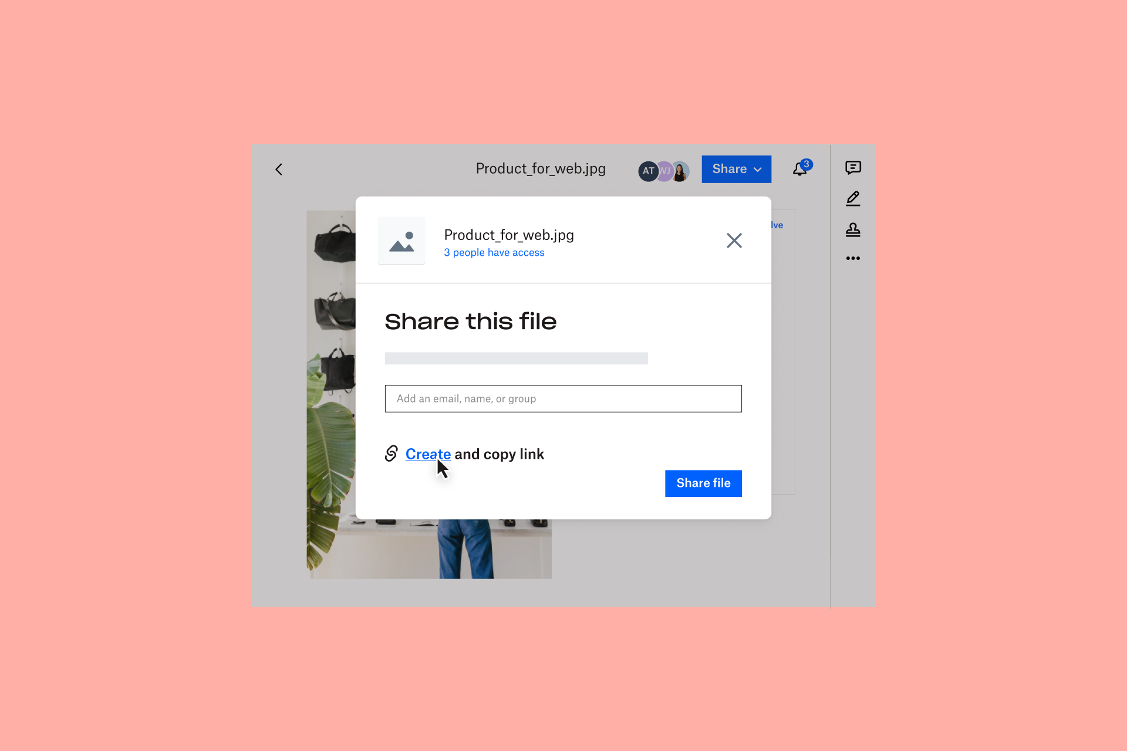
Task: Expand access settings for Product_for_web.jpg
Action: point(495,253)
